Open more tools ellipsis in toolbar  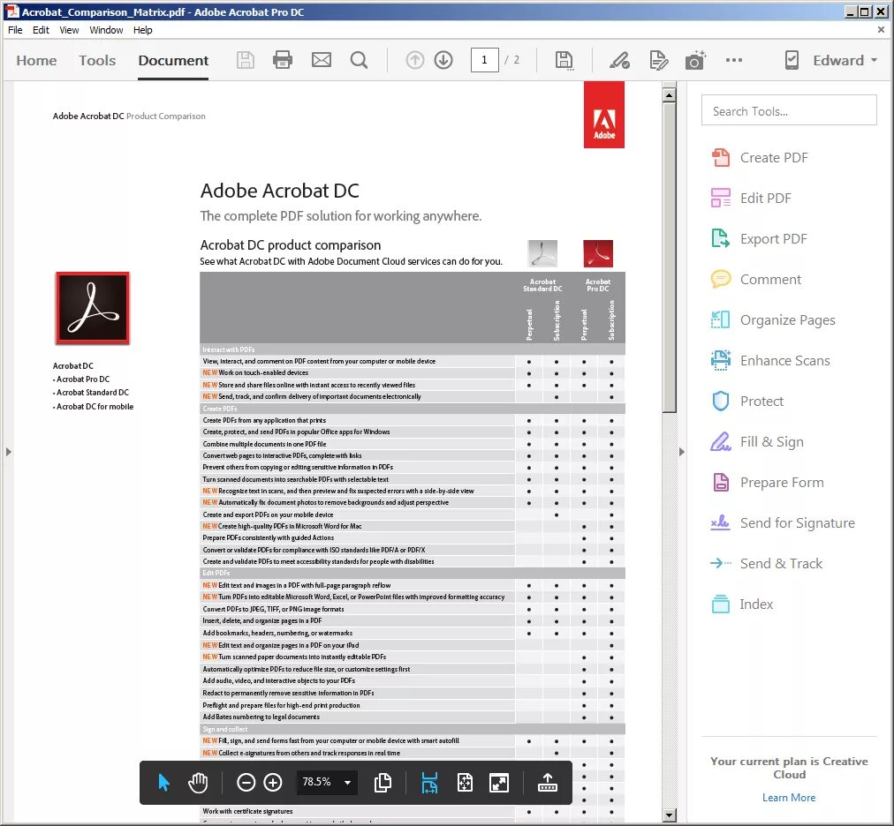pos(734,60)
